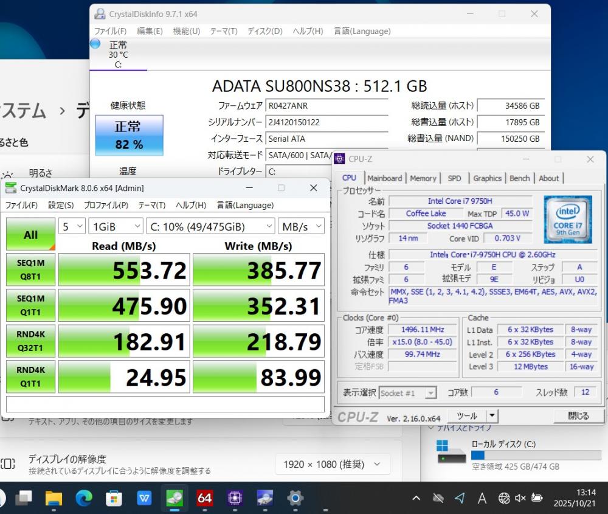Open Settings gear icon in taskbar
Image resolution: width=608 pixels, height=514 pixels.
click(295, 498)
